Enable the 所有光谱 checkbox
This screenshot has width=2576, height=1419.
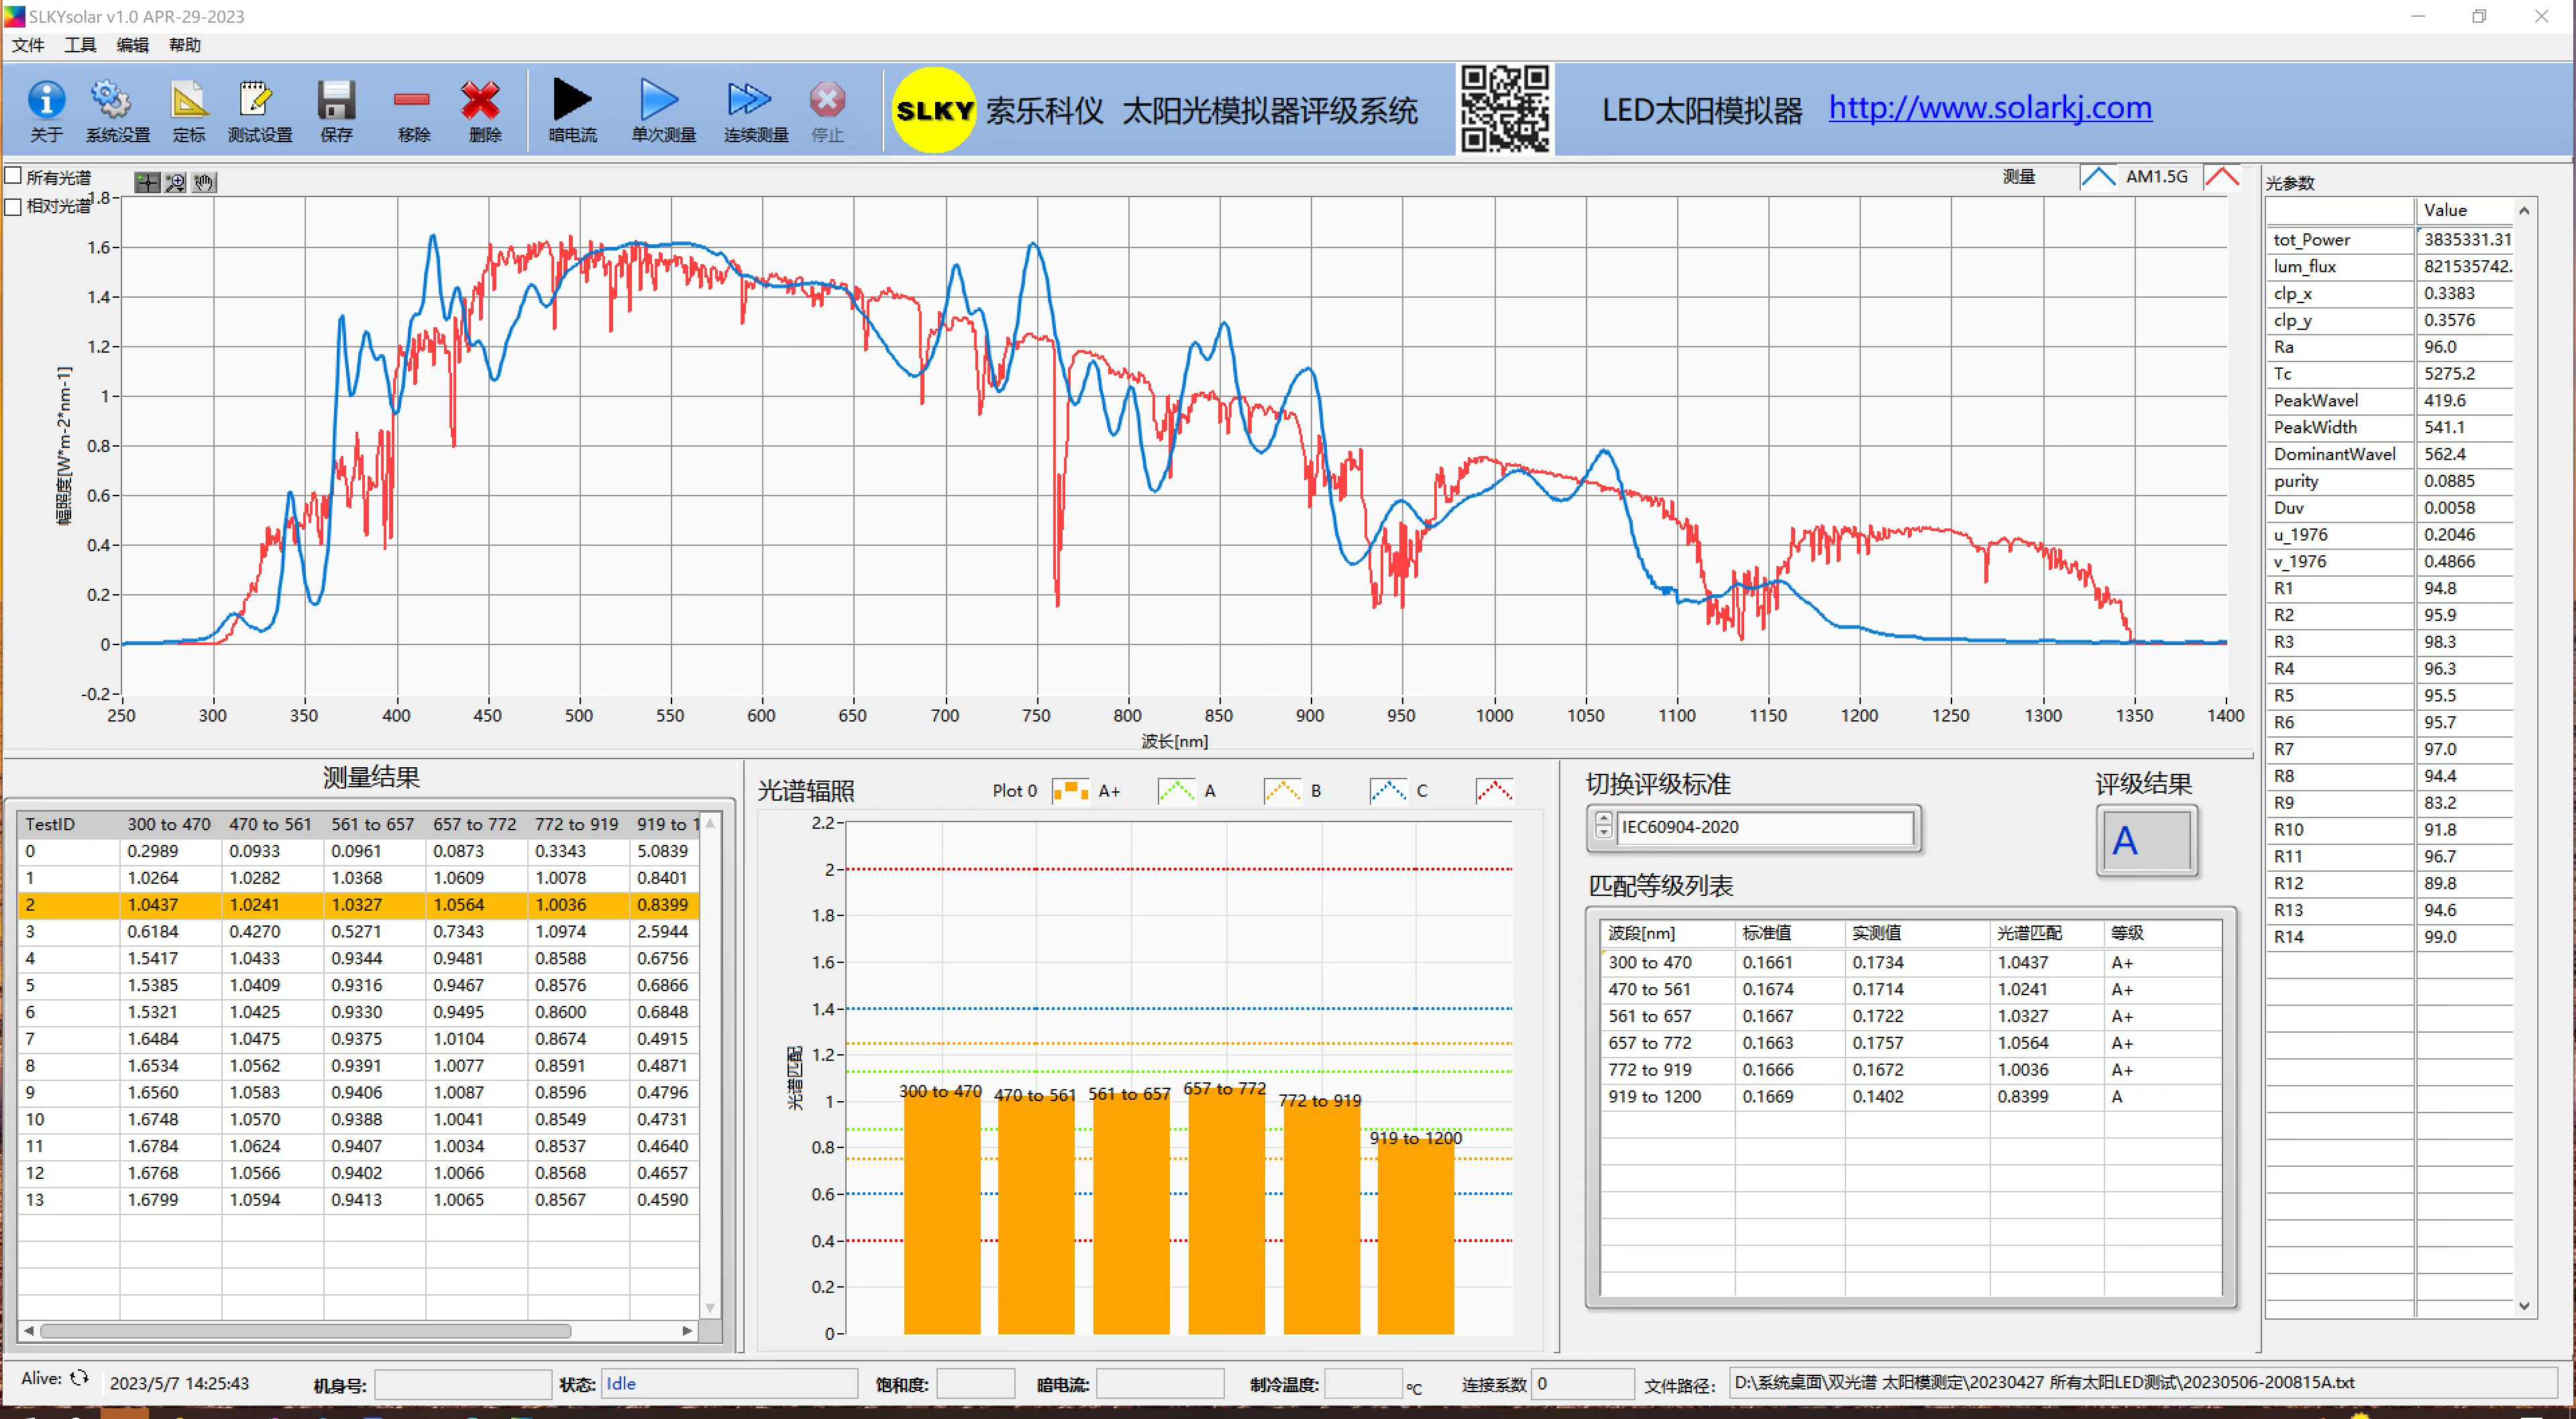coord(14,176)
